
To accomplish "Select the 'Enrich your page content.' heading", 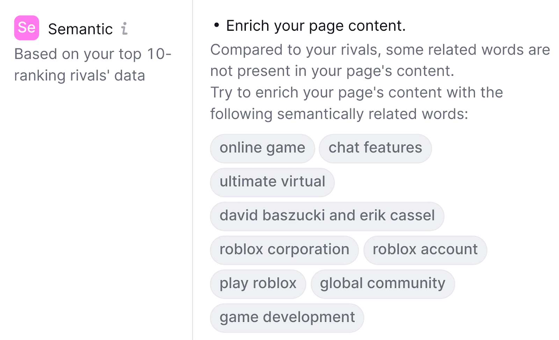I will pyautogui.click(x=315, y=26).
